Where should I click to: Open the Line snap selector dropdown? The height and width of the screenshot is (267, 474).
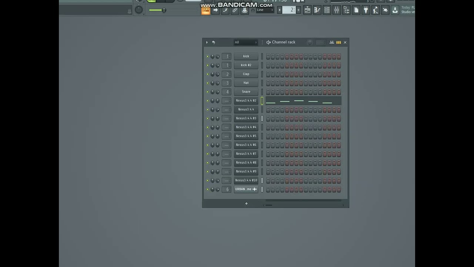tap(264, 10)
